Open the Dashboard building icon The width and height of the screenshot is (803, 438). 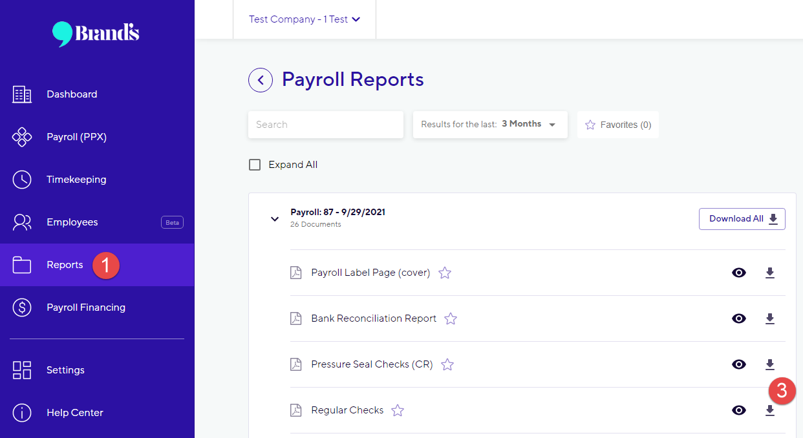pos(22,94)
